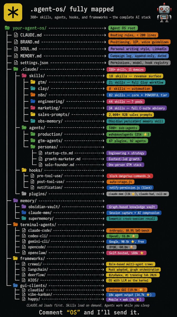Click the 'Routing rules, < 200 lines' label
The image size is (177, 317).
pyautogui.click(x=133, y=35)
